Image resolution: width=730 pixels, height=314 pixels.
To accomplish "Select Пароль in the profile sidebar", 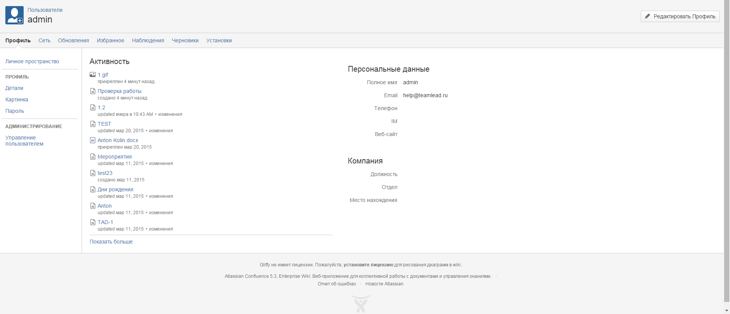I will coord(14,111).
